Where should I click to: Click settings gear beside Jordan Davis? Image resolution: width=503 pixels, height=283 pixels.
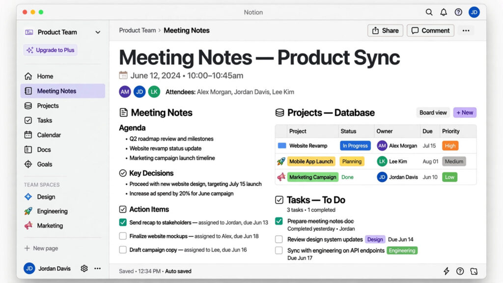click(x=84, y=268)
